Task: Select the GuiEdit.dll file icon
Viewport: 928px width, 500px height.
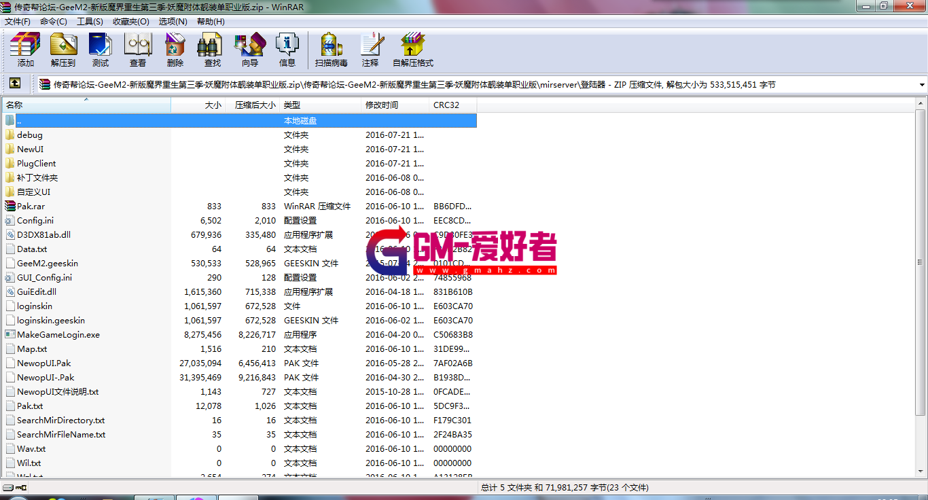Action: pos(10,291)
